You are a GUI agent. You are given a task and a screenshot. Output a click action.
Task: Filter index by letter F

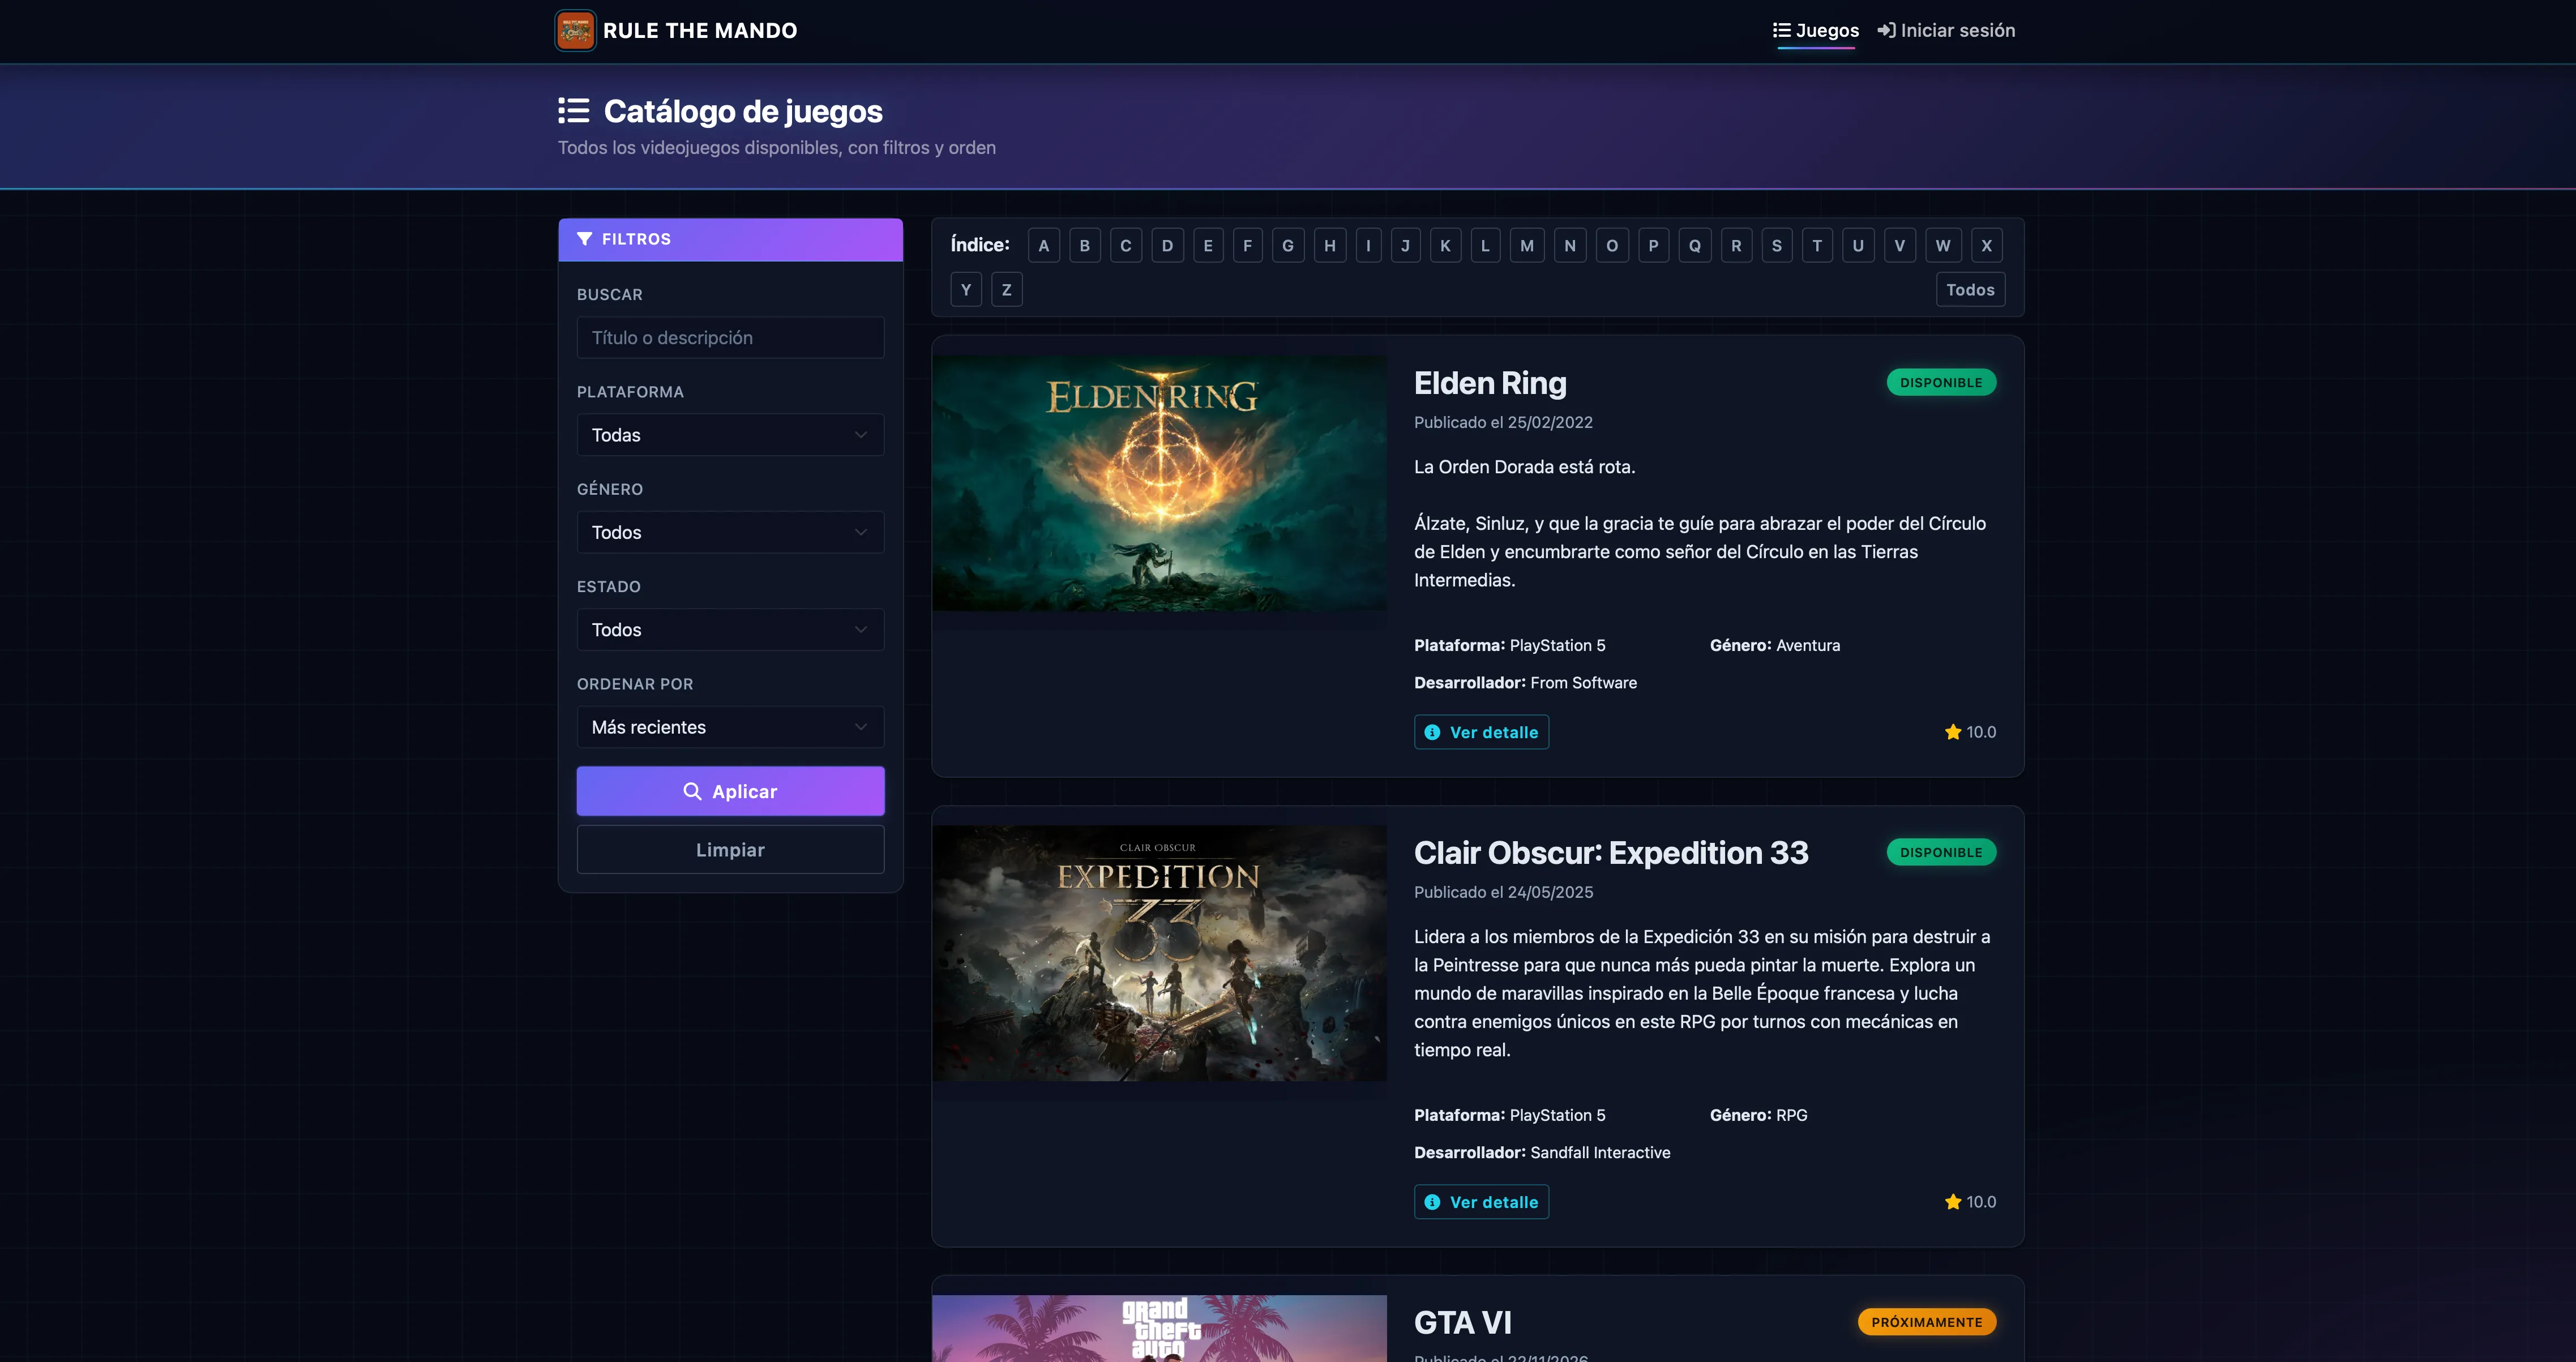pyautogui.click(x=1248, y=246)
